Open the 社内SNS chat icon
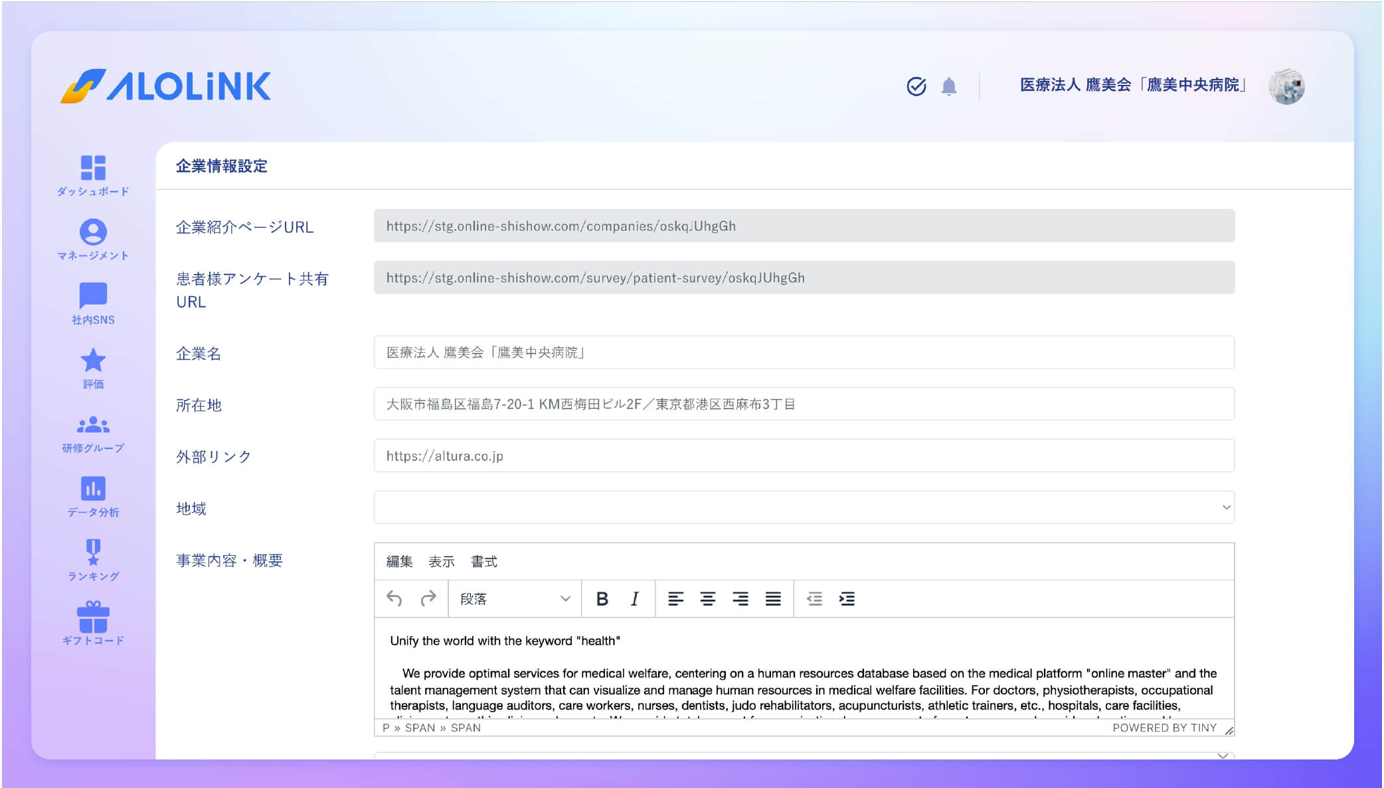The image size is (1384, 788). click(x=93, y=296)
